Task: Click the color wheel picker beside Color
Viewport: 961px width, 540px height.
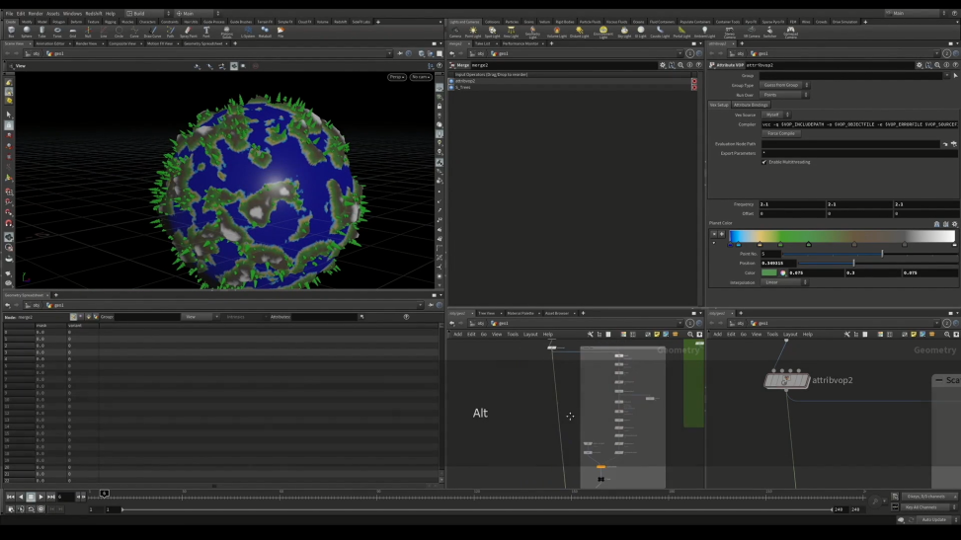Action: tap(782, 272)
